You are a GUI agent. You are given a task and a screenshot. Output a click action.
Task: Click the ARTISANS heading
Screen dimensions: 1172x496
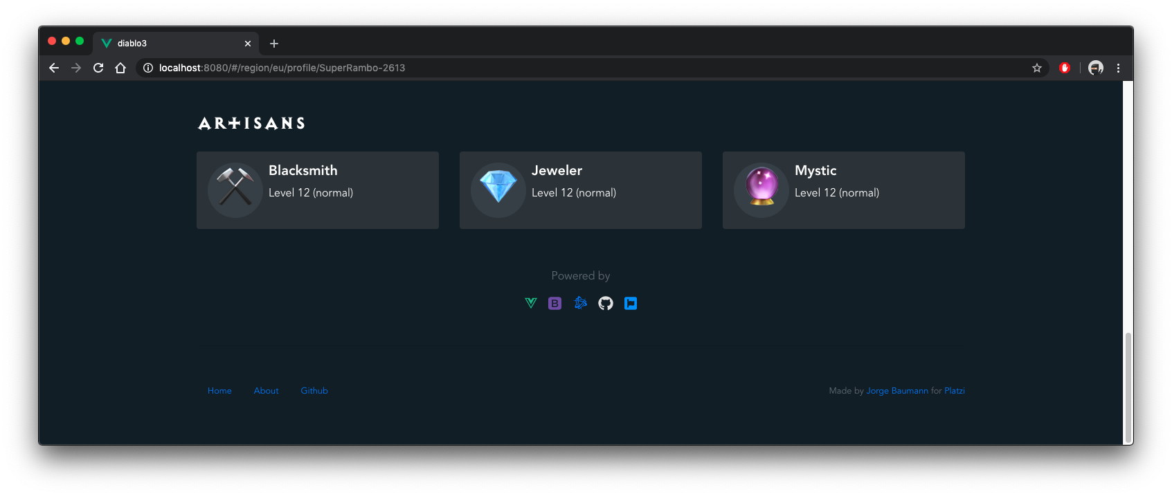[251, 124]
